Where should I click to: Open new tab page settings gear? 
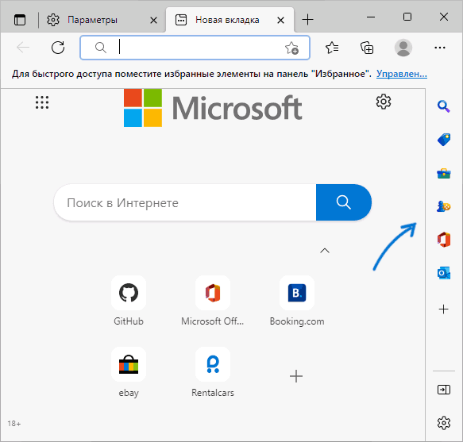(384, 102)
